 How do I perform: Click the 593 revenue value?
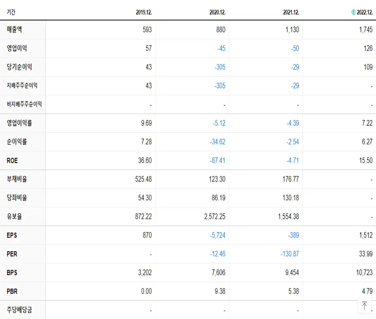(147, 29)
